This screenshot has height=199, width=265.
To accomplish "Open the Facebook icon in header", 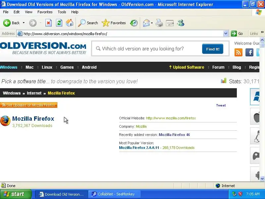I will click(x=249, y=52).
